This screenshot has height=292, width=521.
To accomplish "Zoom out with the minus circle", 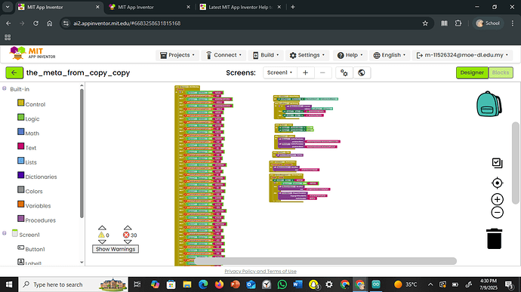I will click(497, 213).
